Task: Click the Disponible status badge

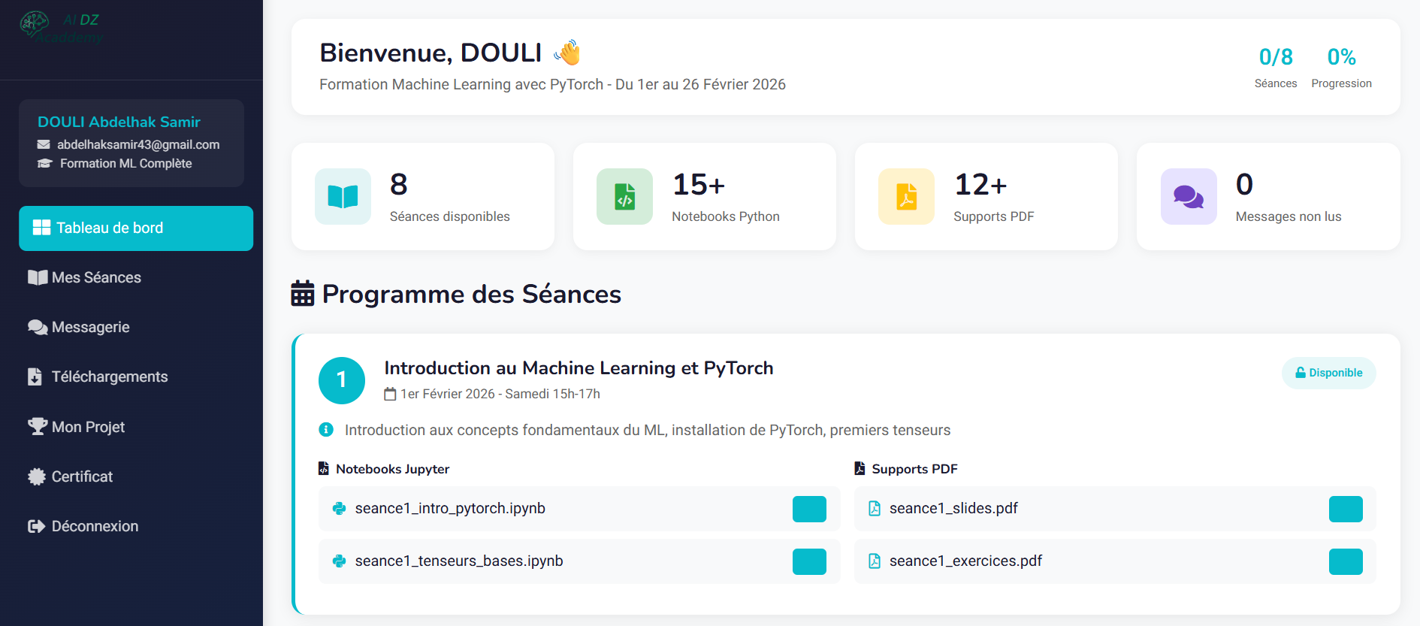Action: [x=1328, y=373]
